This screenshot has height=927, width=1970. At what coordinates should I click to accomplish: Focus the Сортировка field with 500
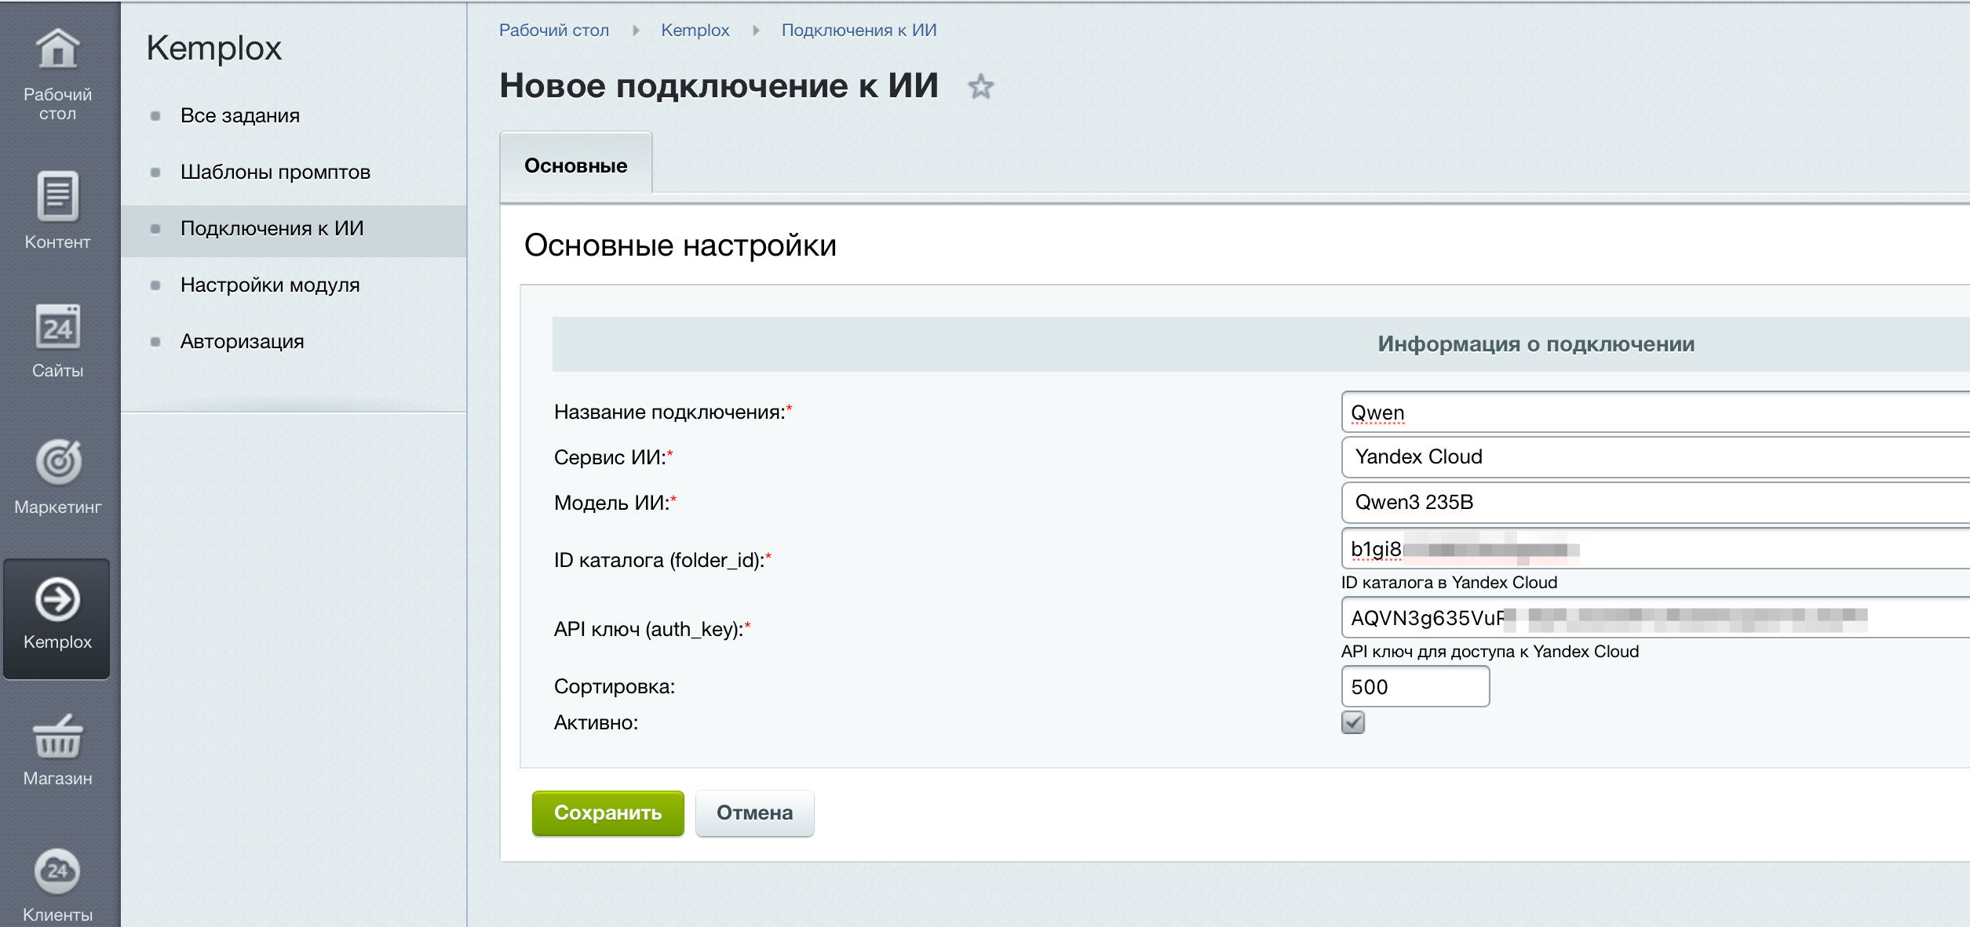point(1415,687)
